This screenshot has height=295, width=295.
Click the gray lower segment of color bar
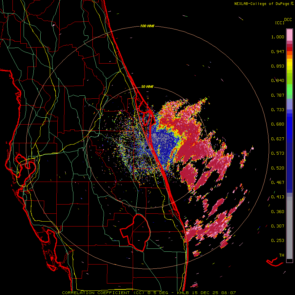(x=289, y=228)
